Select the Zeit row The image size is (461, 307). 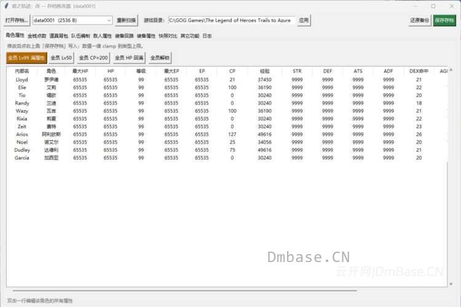click(x=227, y=127)
